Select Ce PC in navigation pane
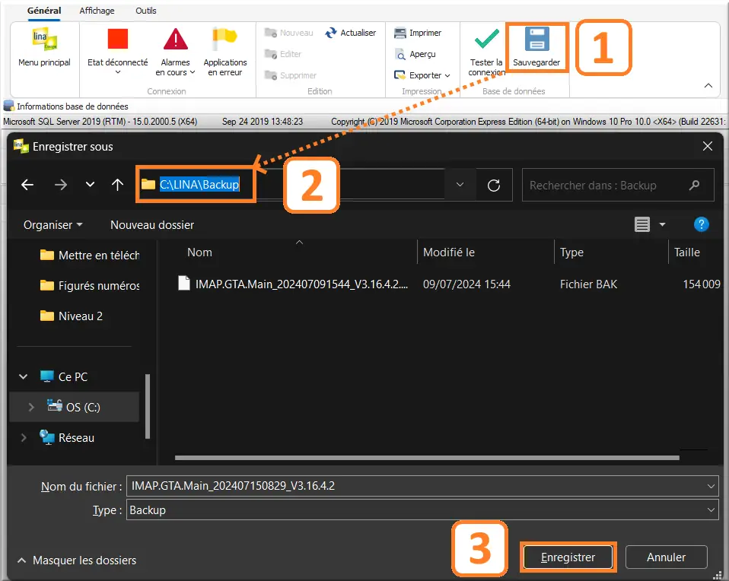Image resolution: width=729 pixels, height=581 pixels. pos(64,376)
